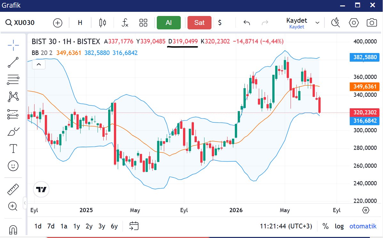Viewport: 383px width, 238px height.
Task: Open quick search lightning icon
Action: [335, 23]
